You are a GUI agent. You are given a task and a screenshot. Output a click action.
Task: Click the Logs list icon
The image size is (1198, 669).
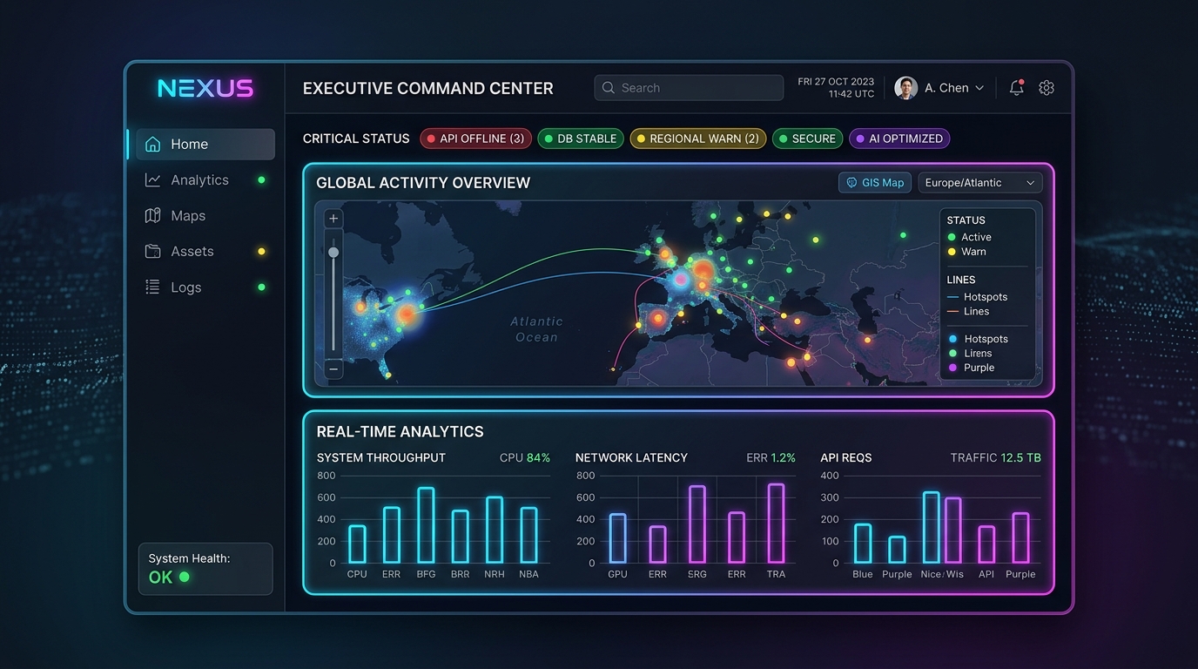[153, 287]
